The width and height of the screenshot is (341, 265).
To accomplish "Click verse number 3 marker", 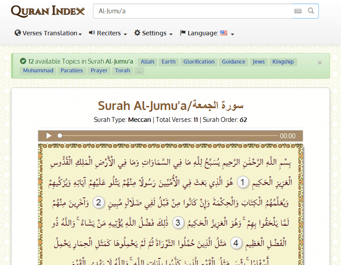I will (177, 223).
